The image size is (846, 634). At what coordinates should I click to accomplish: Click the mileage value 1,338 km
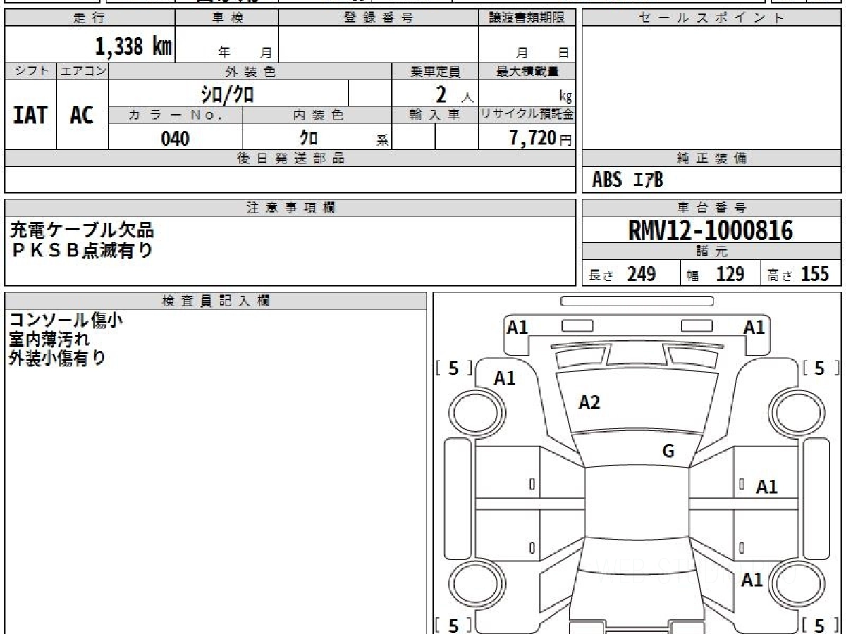point(133,46)
